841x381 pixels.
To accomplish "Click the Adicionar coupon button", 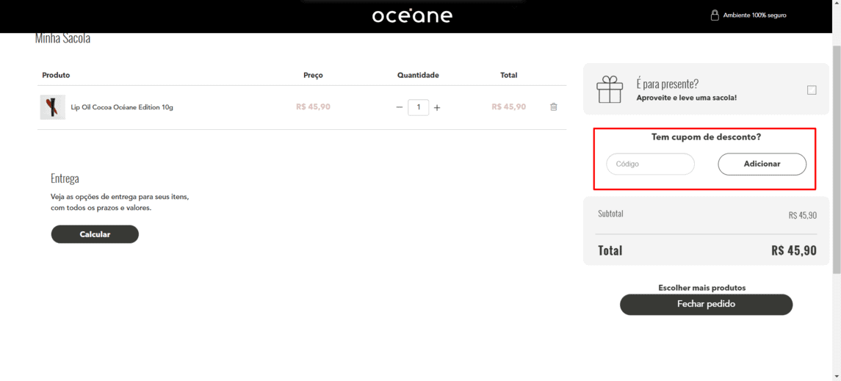I will [x=762, y=164].
